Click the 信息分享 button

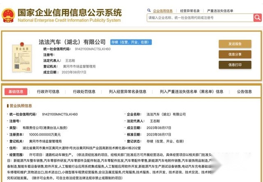(x=235, y=54)
